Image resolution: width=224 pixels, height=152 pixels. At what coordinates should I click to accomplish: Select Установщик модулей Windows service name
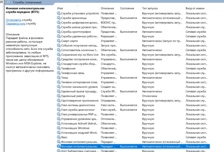[x=80, y=133]
